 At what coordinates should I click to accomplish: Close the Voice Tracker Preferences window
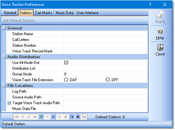[x=165, y=5]
